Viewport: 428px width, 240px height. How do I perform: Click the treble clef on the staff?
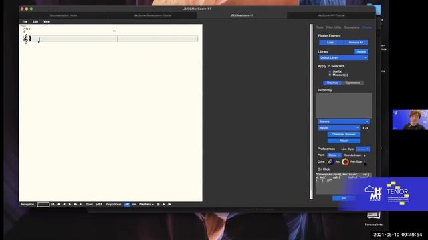pos(25,39)
